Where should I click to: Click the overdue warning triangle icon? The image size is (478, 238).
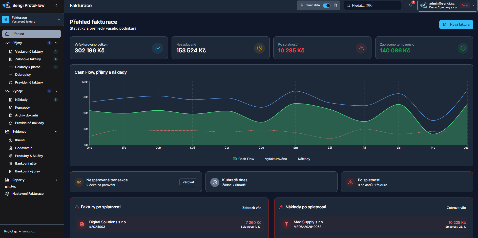[361, 48]
